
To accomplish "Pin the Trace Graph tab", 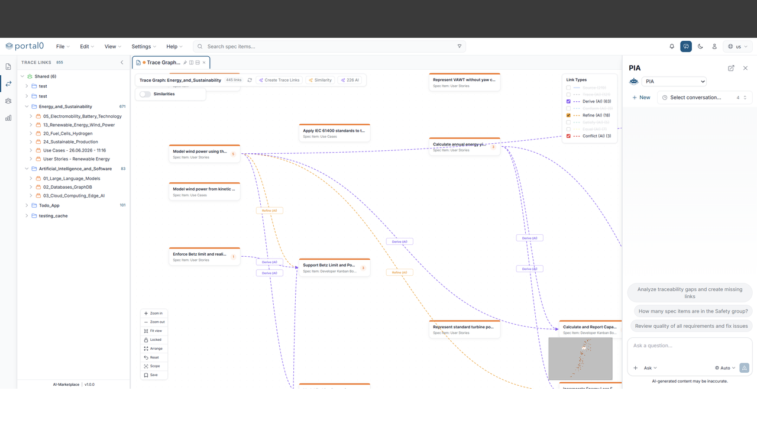I will (185, 62).
